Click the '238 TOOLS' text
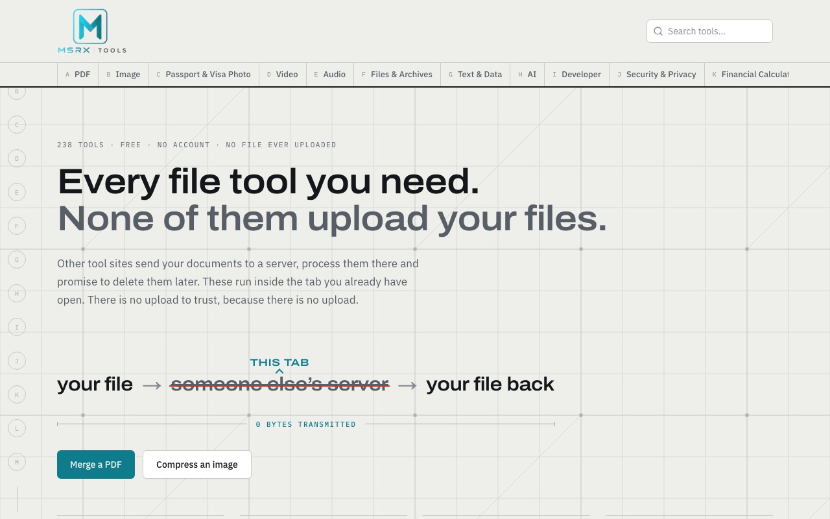The height and width of the screenshot is (519, 830). (80, 145)
